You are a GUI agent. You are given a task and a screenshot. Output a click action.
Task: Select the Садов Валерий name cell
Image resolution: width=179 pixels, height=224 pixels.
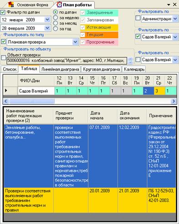coord(36,91)
